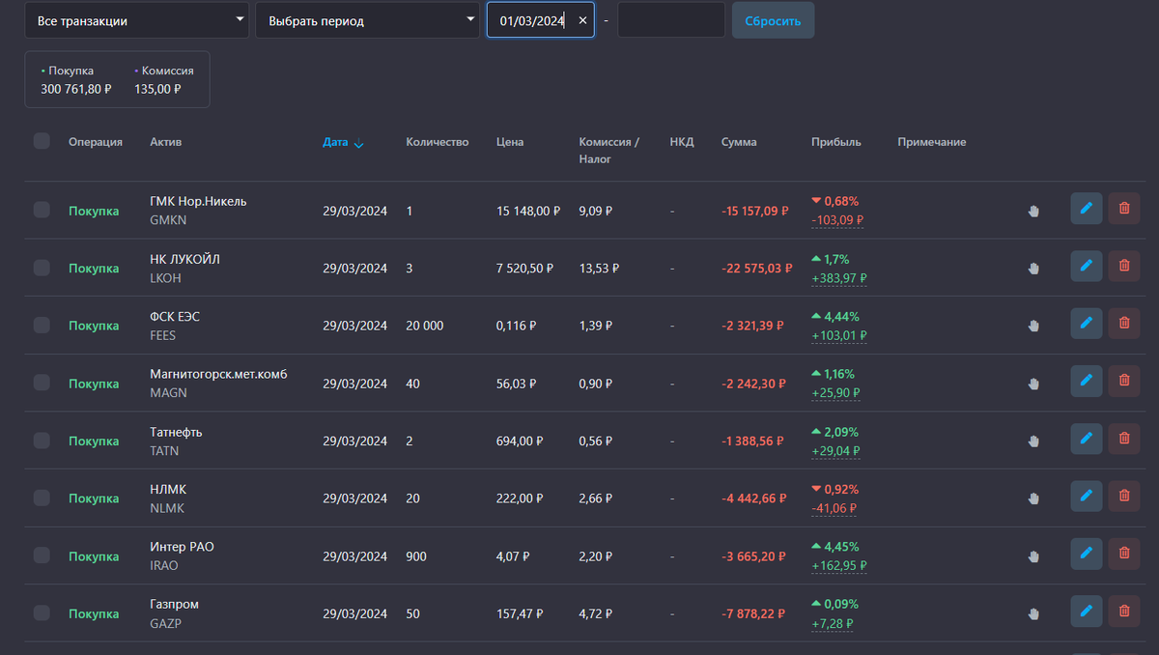Click the Комиссия total 135,00 ₽
Screen dimensions: 1159x655
(x=157, y=89)
